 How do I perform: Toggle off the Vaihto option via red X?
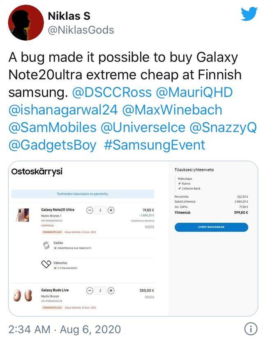click(55, 248)
